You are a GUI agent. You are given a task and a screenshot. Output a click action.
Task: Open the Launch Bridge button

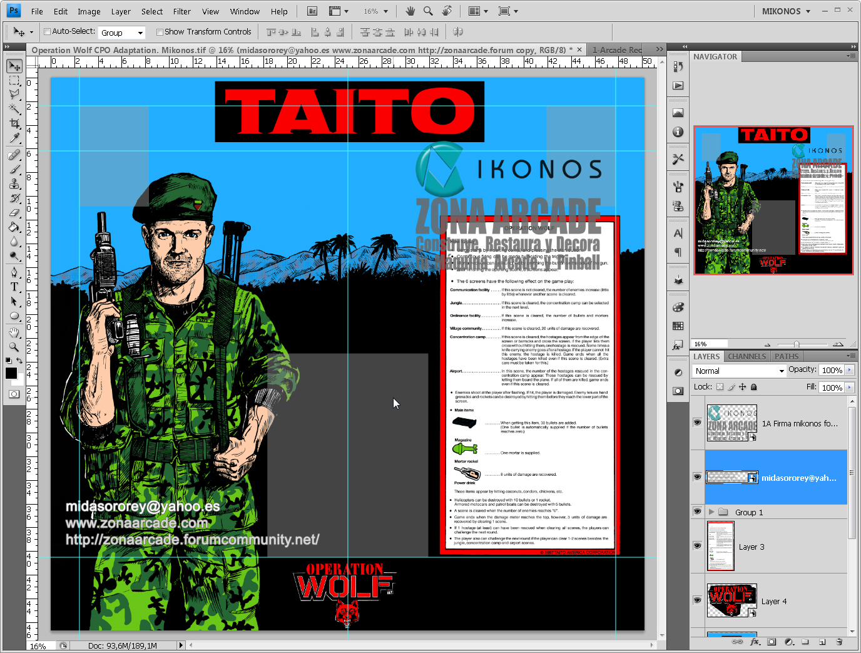click(x=311, y=11)
